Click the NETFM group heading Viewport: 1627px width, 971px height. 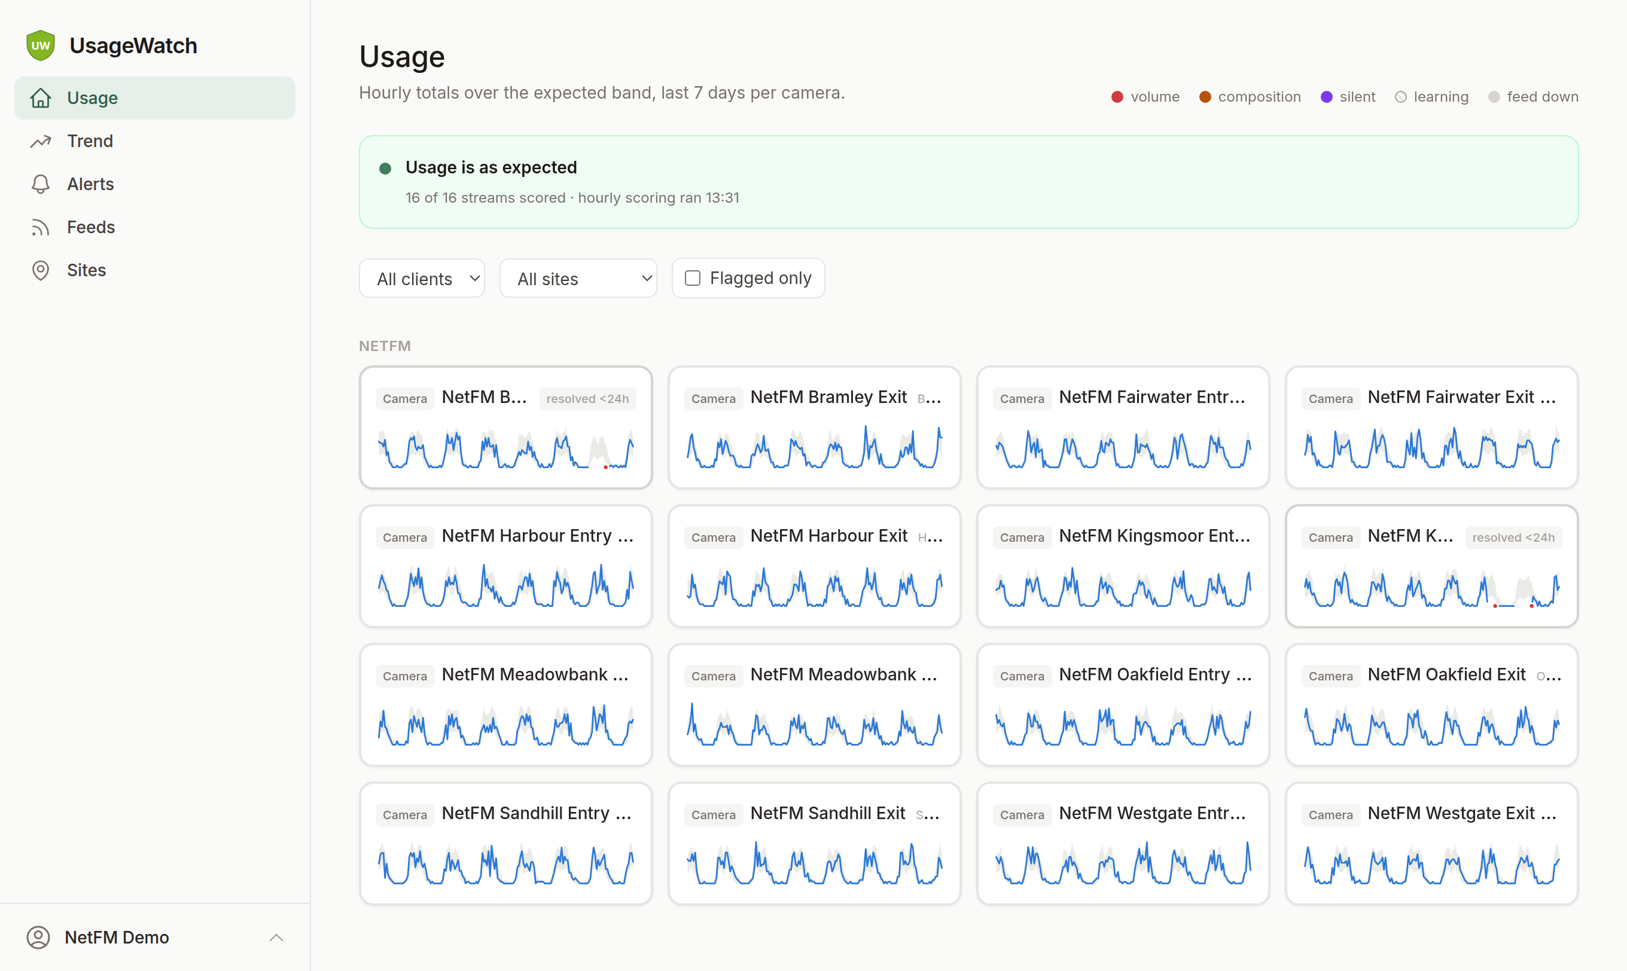[x=385, y=346]
